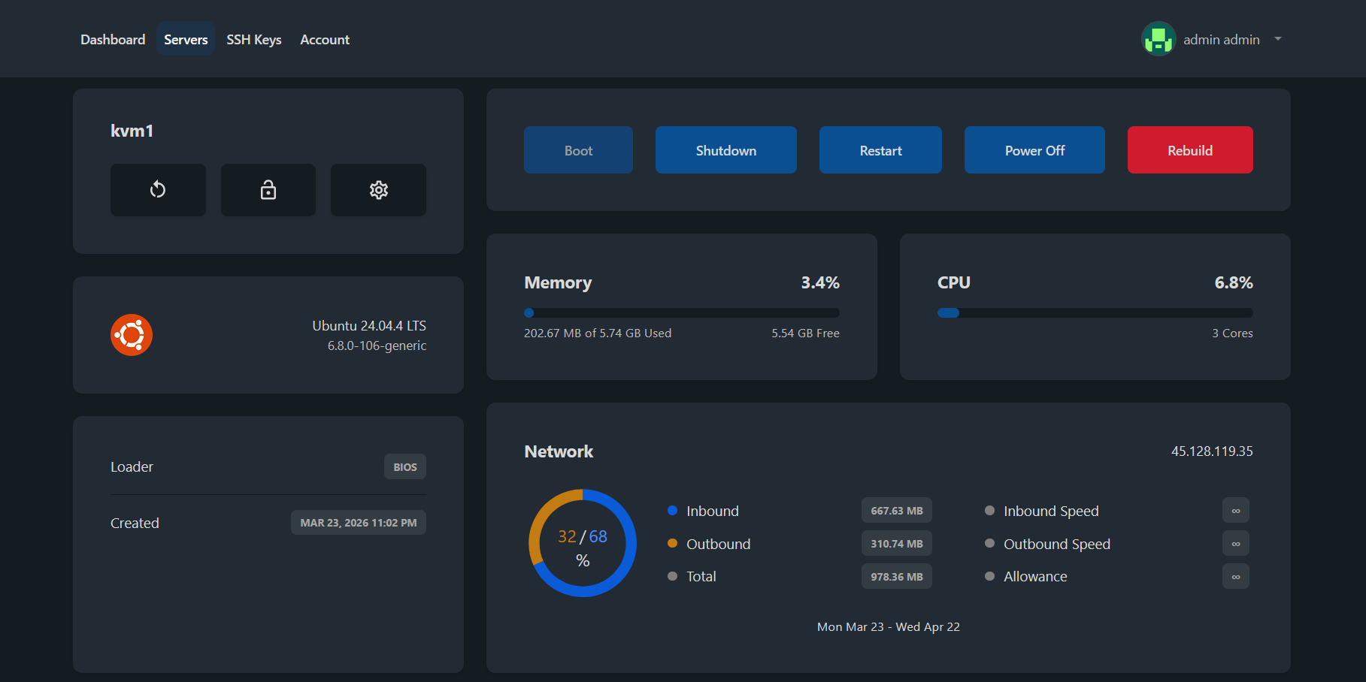Image resolution: width=1366 pixels, height=682 pixels.
Task: Open the padlock password reset icon
Action: click(x=268, y=190)
